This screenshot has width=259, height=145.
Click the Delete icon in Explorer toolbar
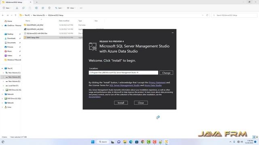point(49,8)
